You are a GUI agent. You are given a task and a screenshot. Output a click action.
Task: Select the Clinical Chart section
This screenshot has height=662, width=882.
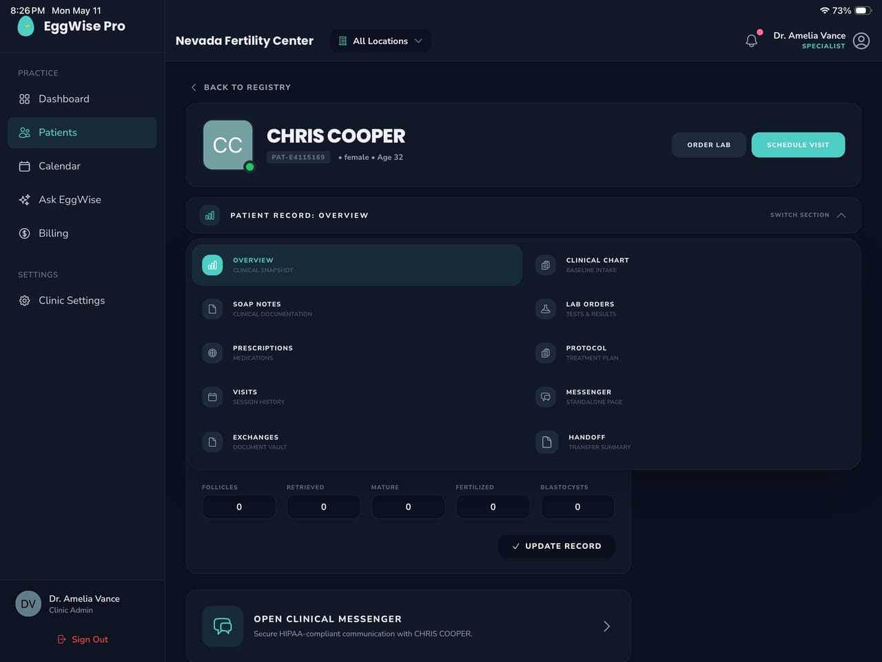690,265
